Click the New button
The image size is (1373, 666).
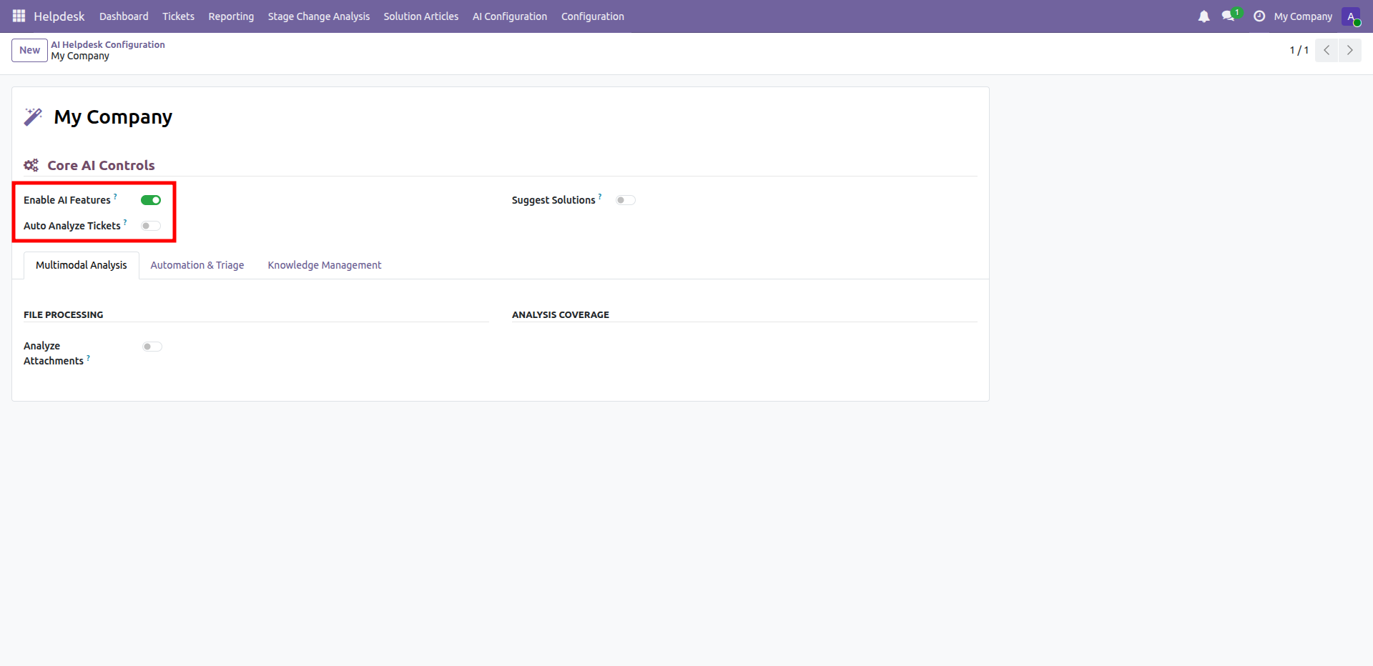30,50
